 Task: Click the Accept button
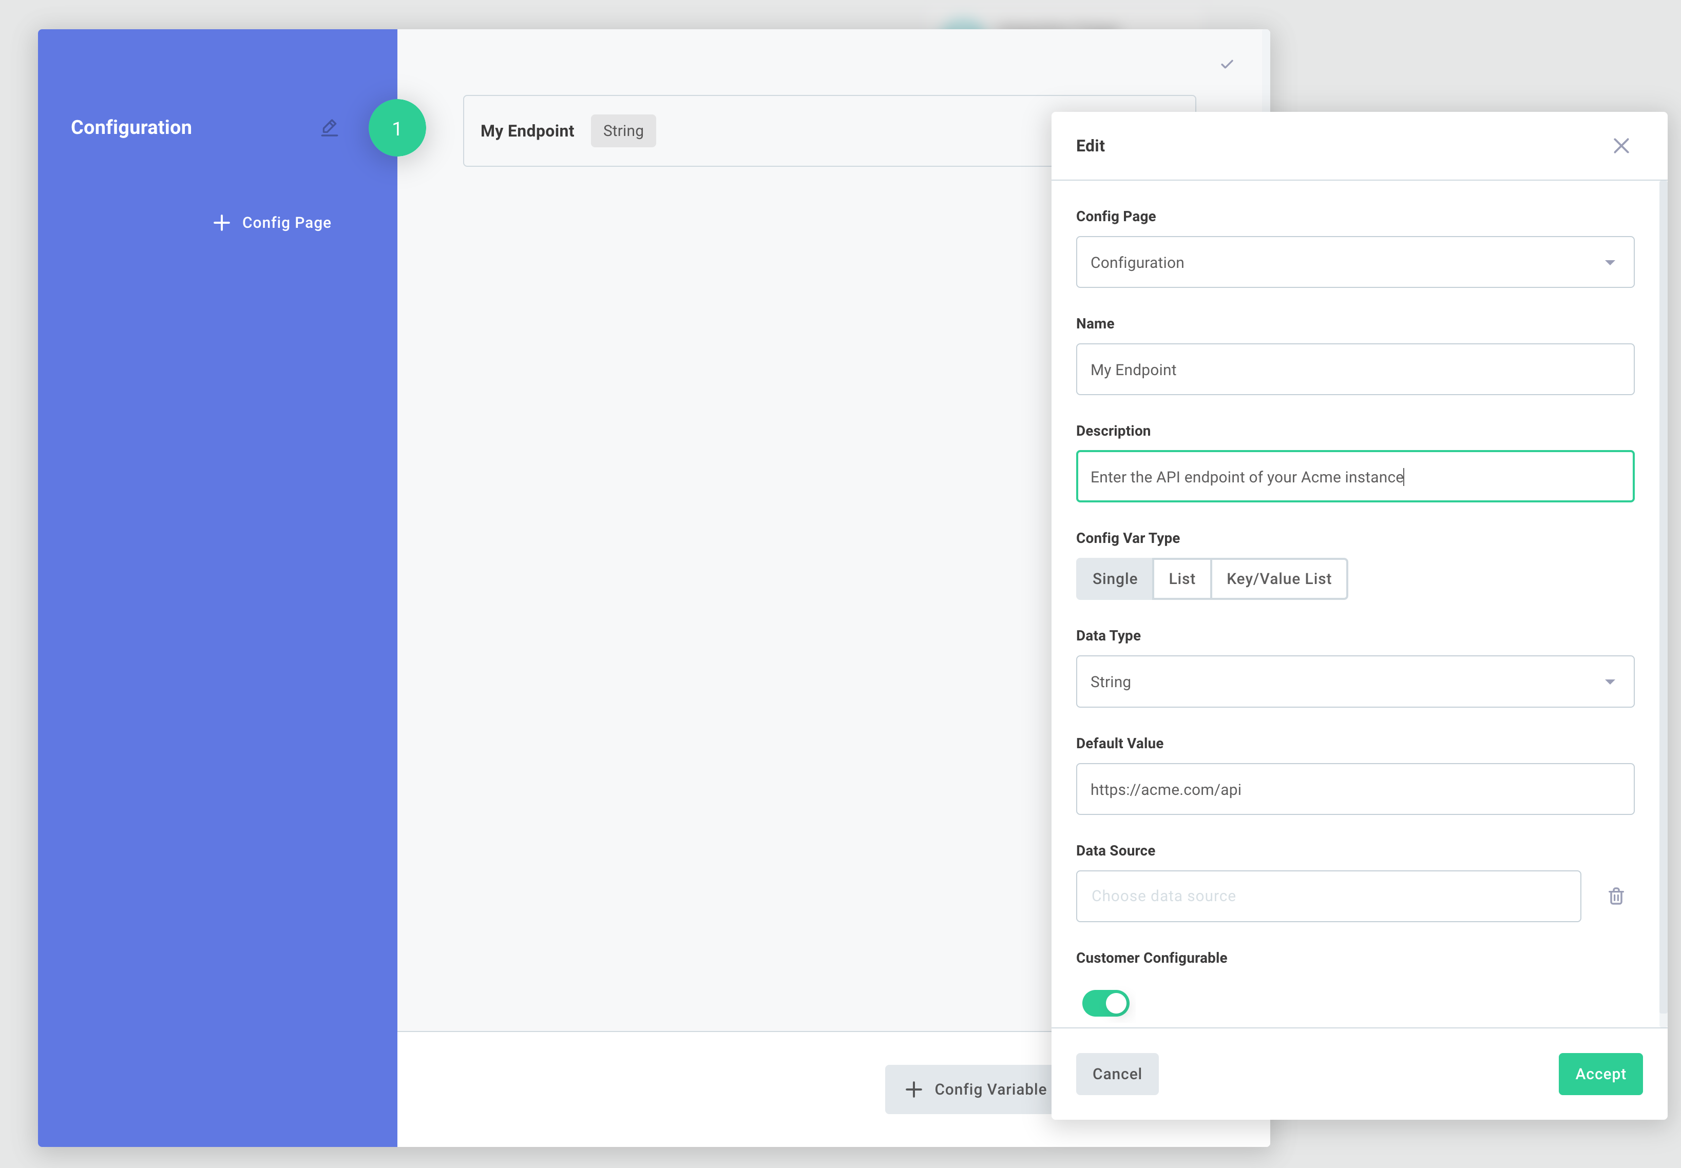point(1600,1074)
